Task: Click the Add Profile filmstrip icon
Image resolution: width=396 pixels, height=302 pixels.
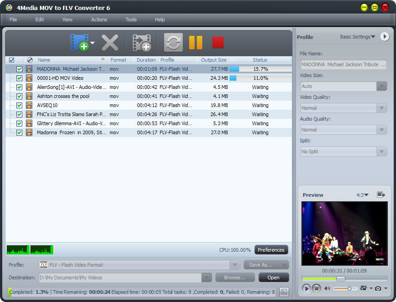Action: (x=141, y=43)
